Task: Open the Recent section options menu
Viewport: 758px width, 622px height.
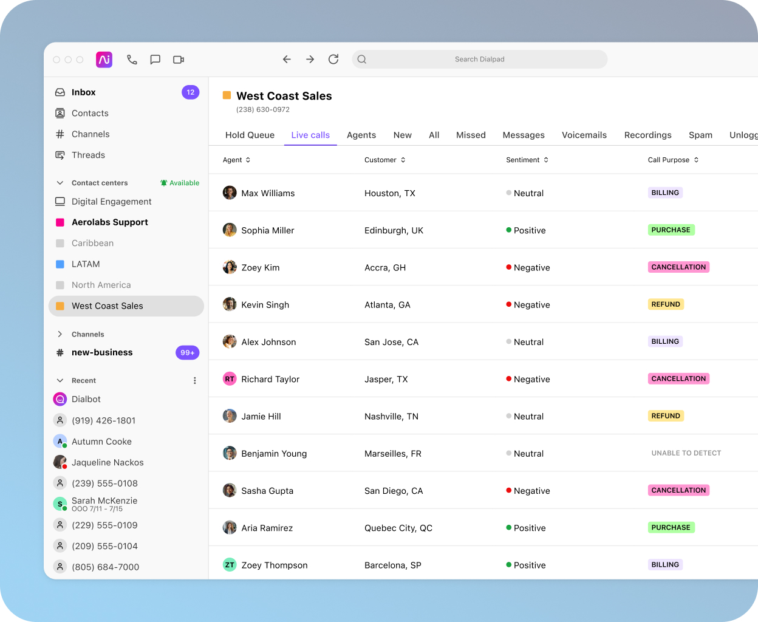Action: pos(194,380)
